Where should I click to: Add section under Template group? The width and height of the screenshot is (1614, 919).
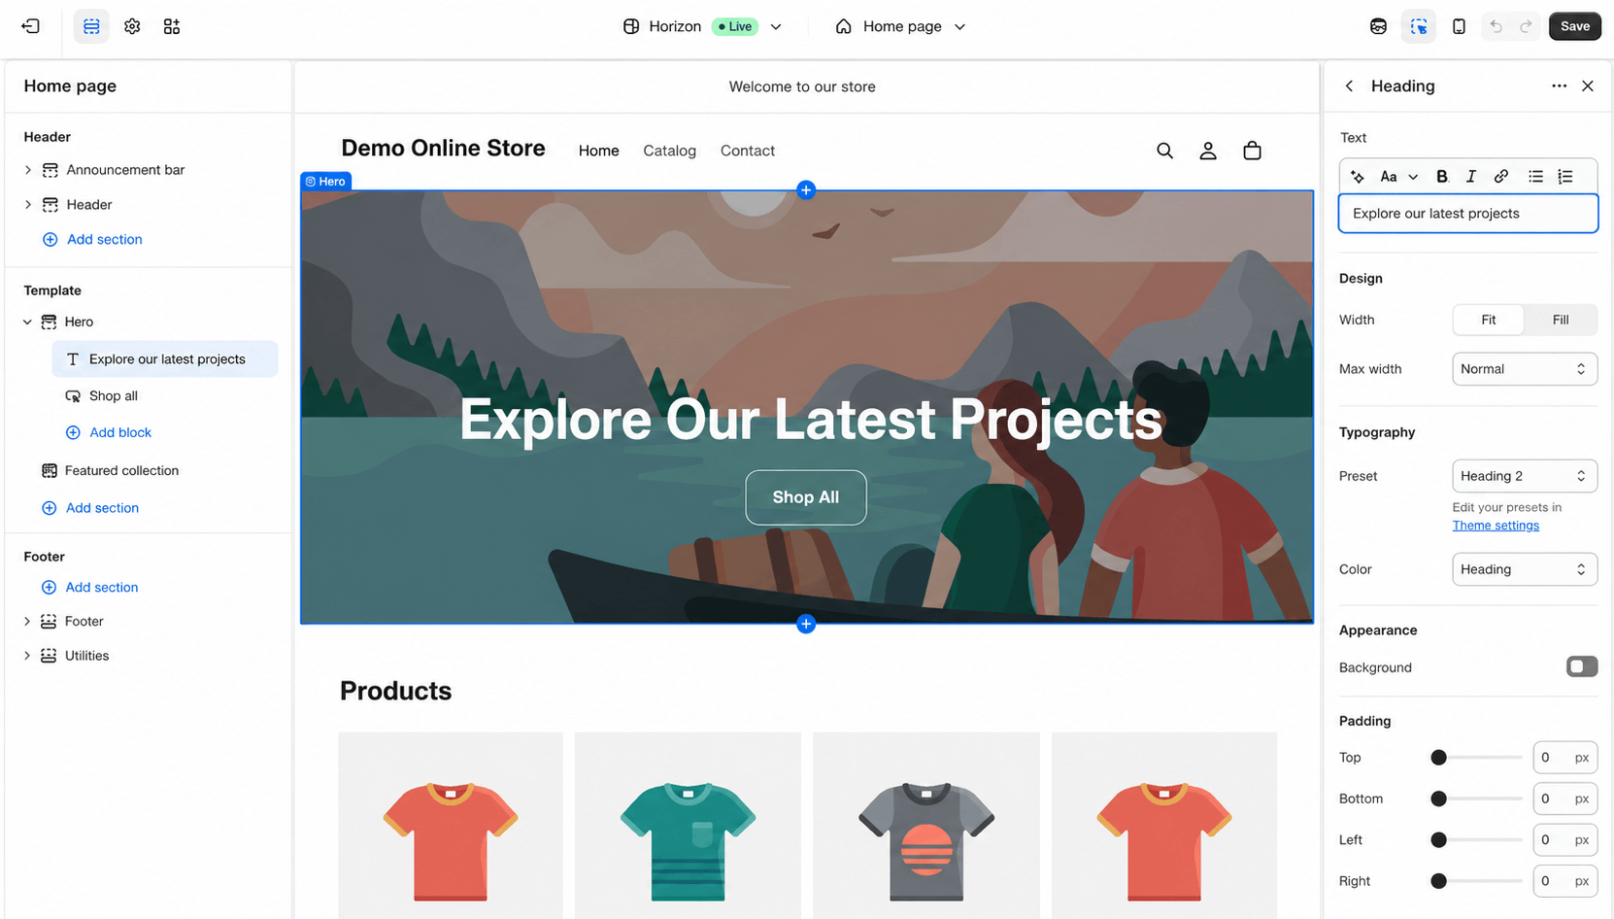tap(90, 508)
